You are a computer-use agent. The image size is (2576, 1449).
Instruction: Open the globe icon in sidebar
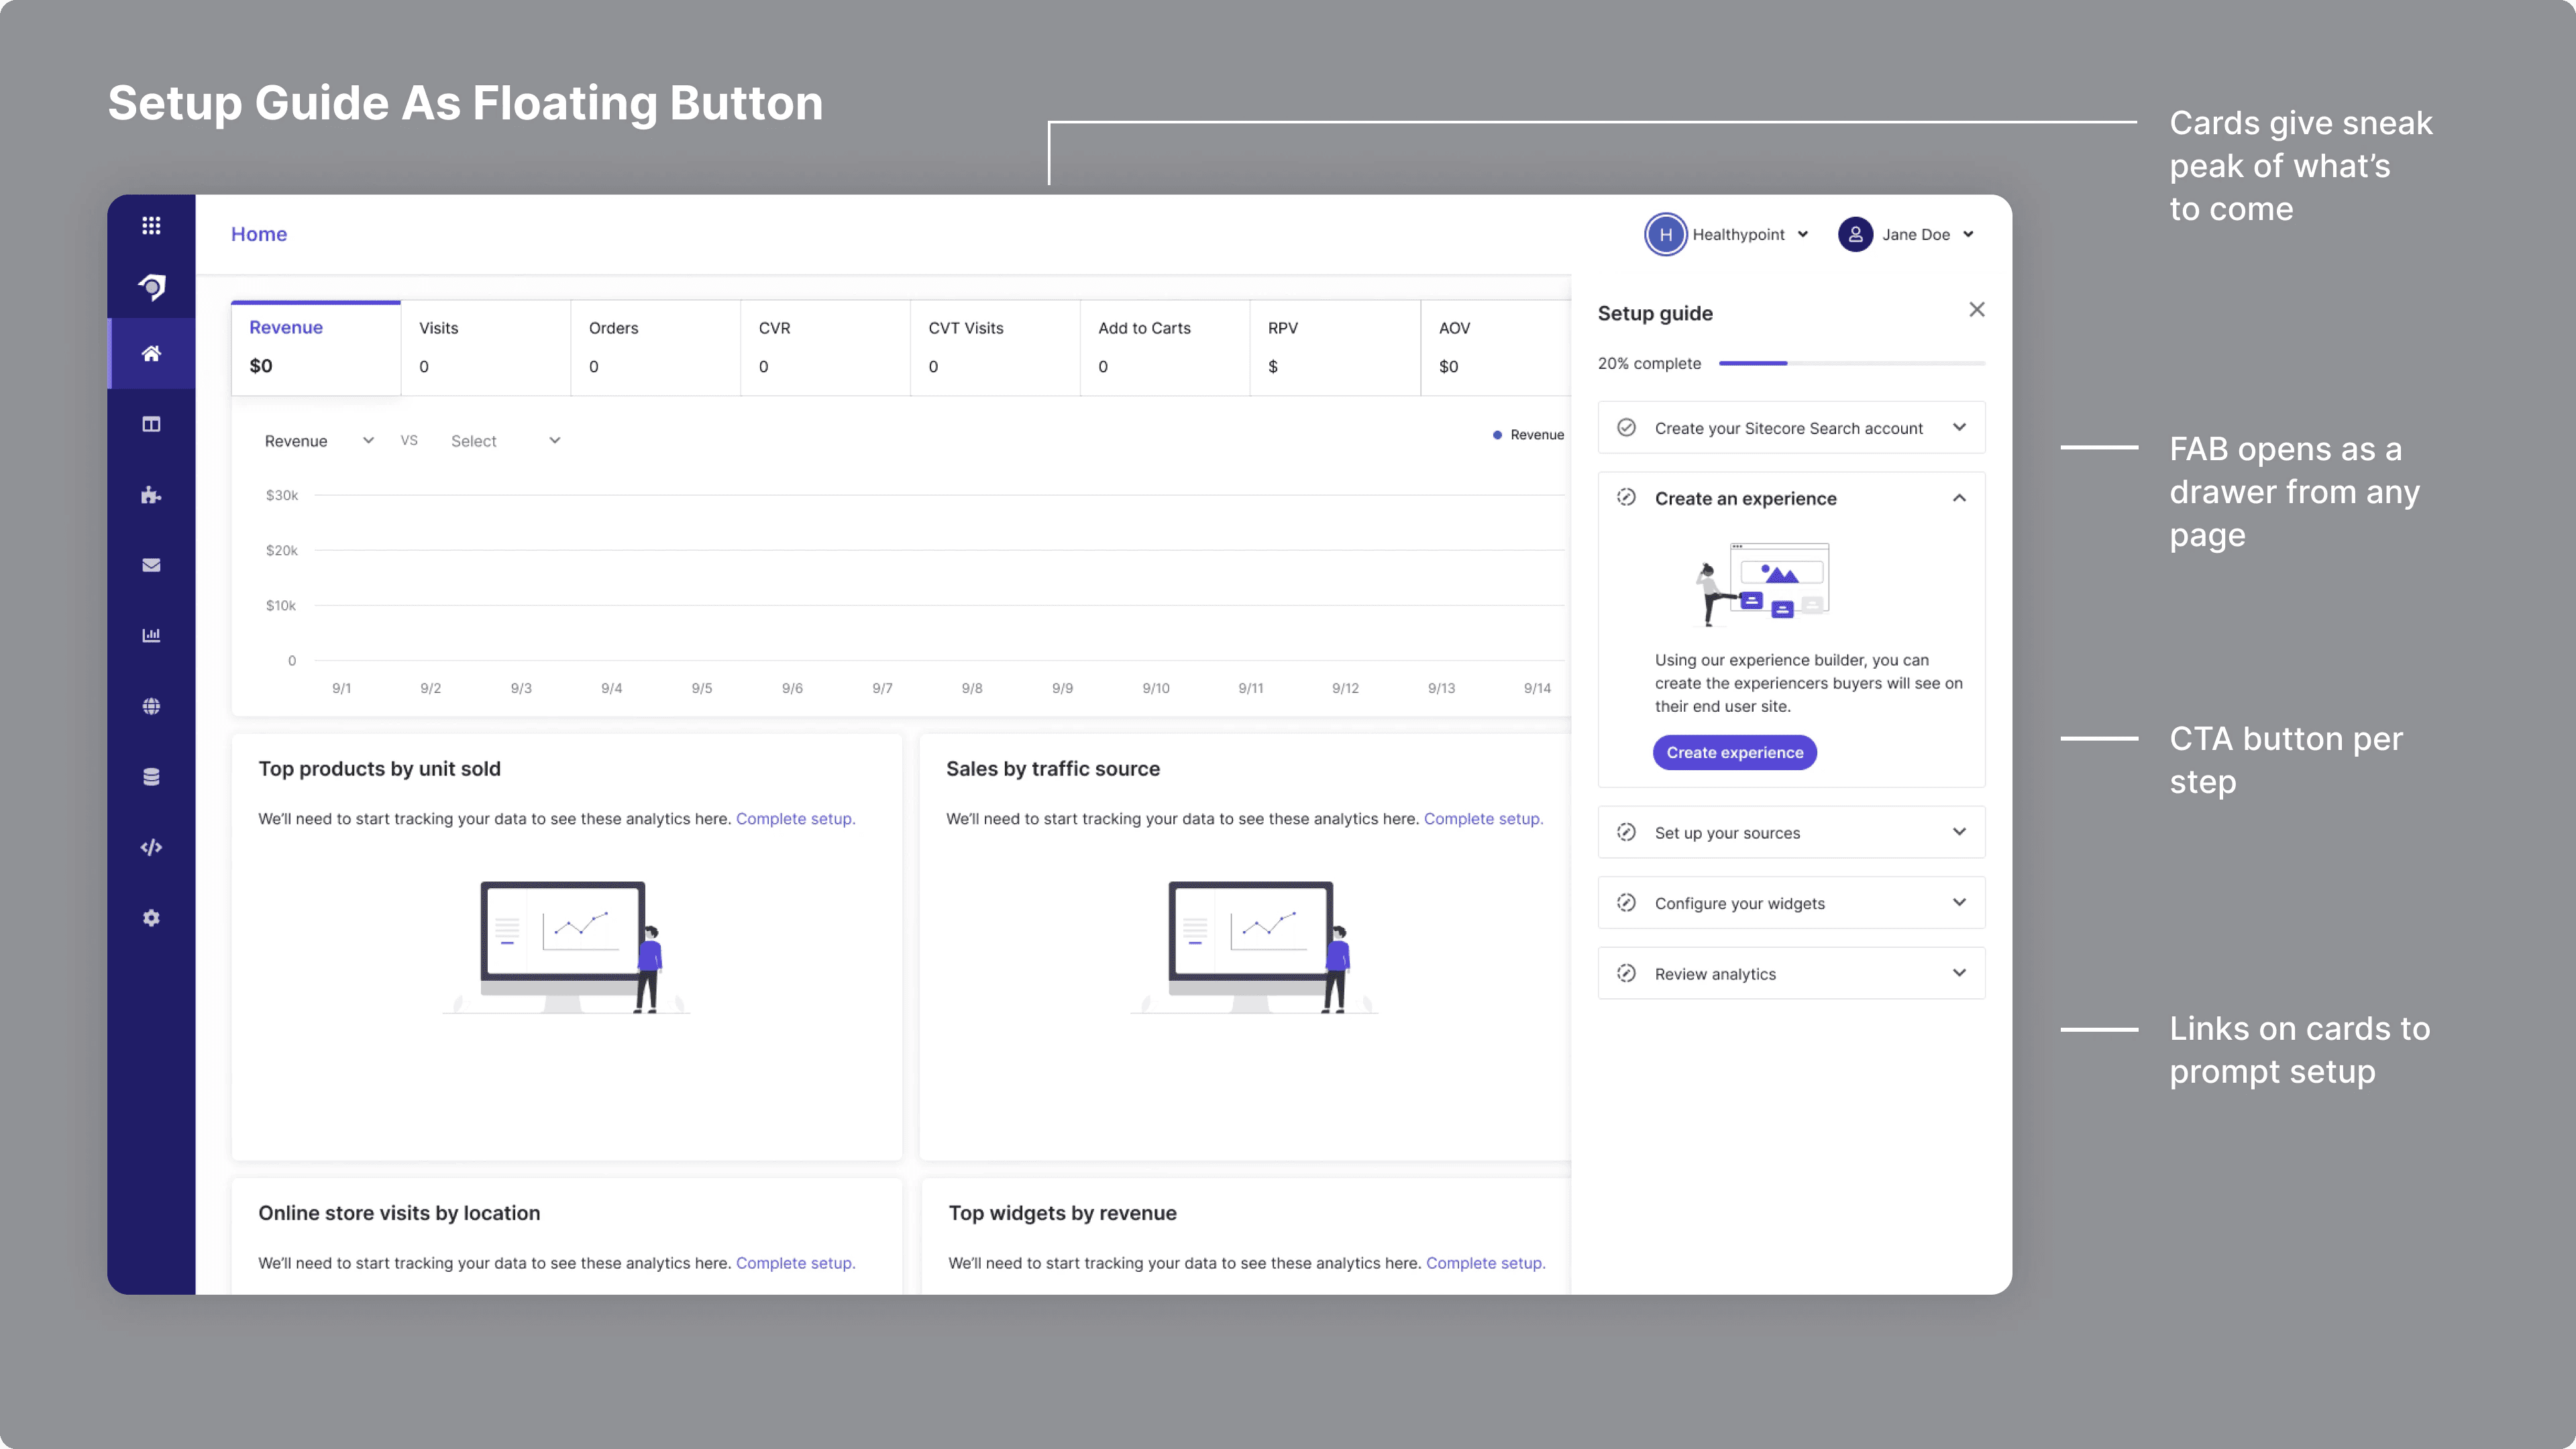[x=151, y=706]
